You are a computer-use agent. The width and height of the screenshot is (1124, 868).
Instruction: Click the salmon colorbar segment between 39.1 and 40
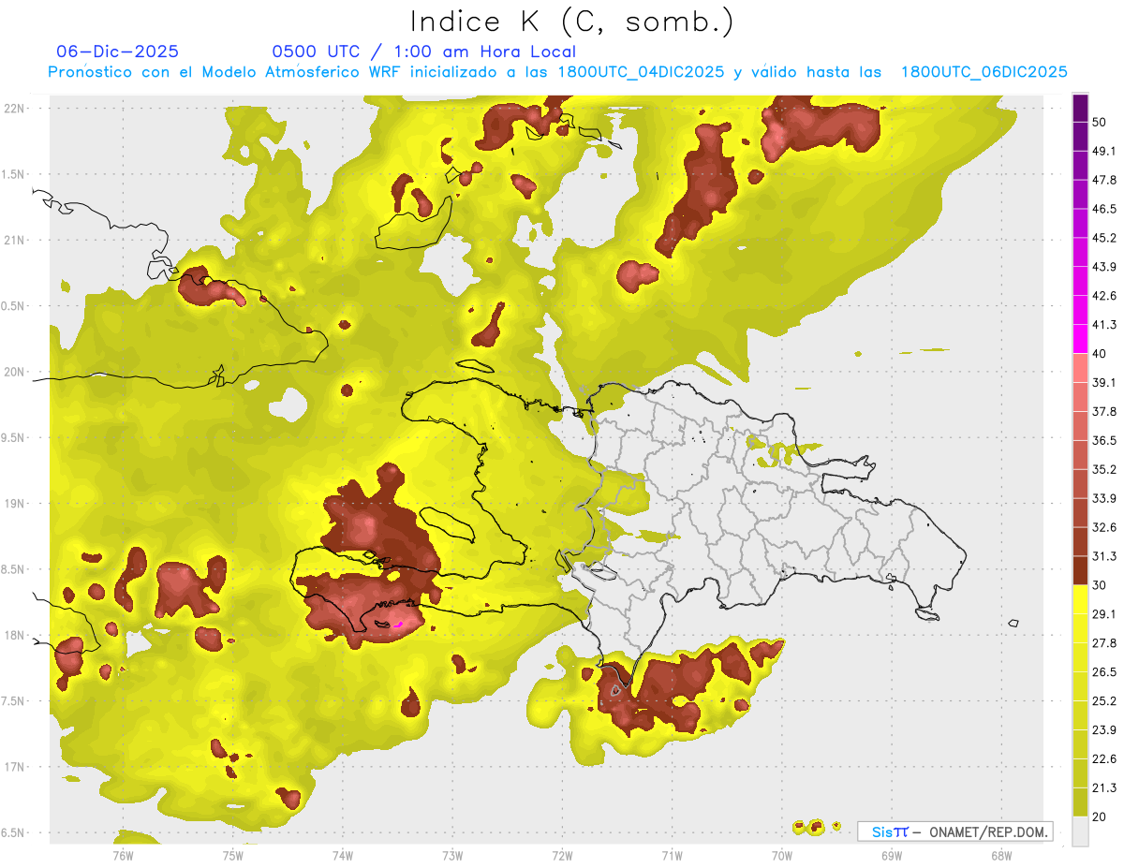(x=1080, y=368)
